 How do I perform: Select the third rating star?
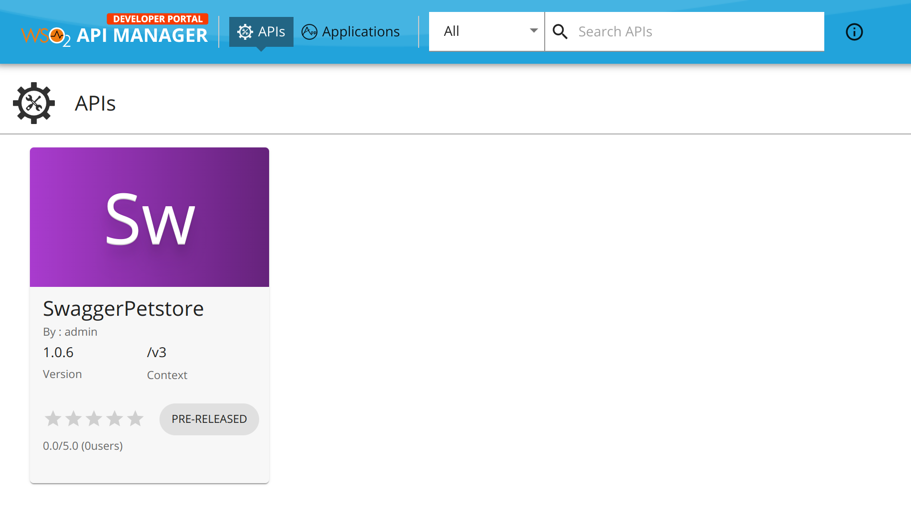tap(94, 419)
